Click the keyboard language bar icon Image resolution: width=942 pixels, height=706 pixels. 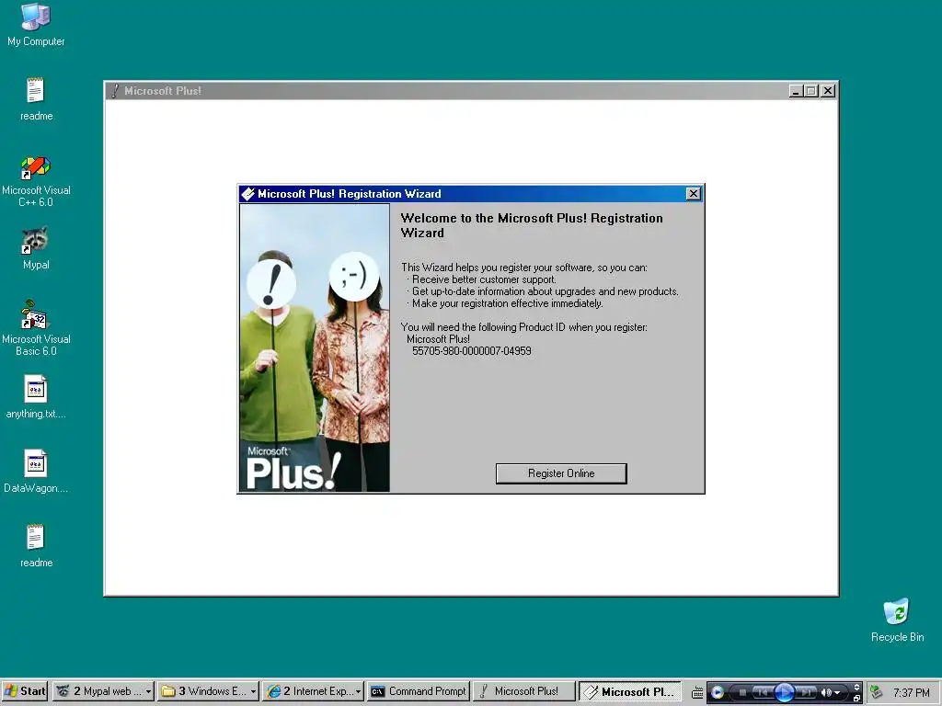(x=697, y=693)
